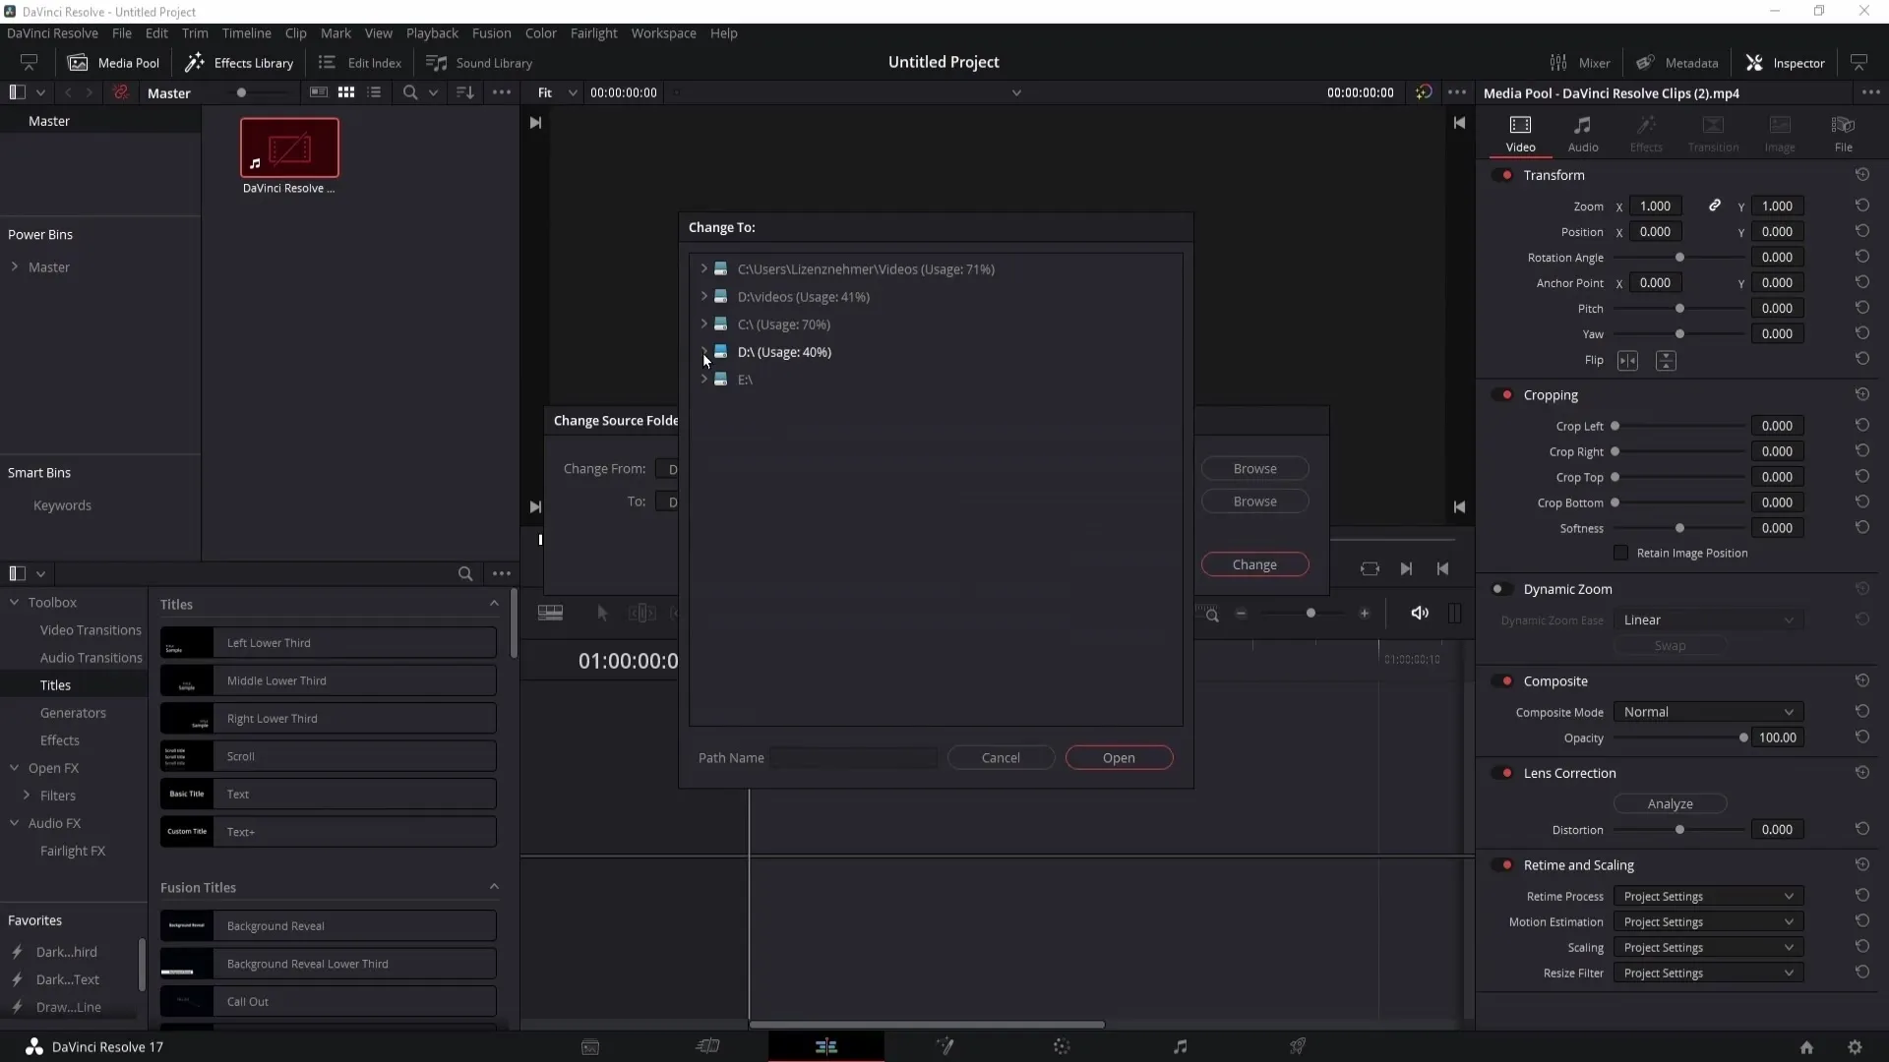
Task: Click the Color page icon in toolbar
Action: coord(1062,1046)
